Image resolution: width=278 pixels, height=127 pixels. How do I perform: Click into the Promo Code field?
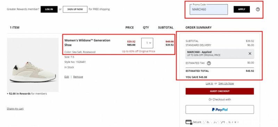(209, 9)
